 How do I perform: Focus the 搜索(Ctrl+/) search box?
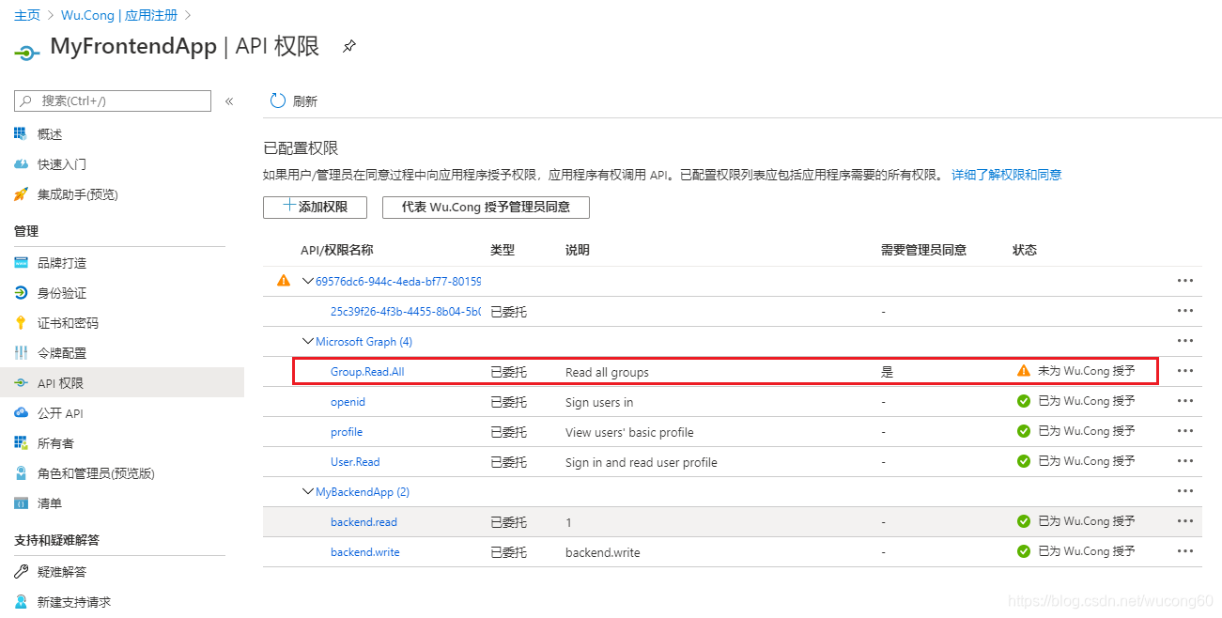[x=113, y=101]
